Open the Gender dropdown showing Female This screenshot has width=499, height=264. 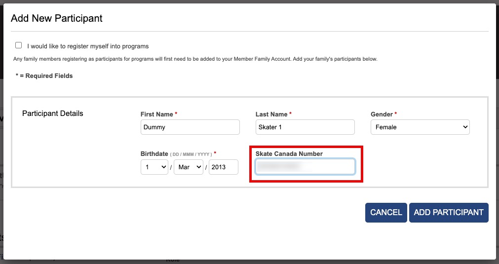point(420,127)
